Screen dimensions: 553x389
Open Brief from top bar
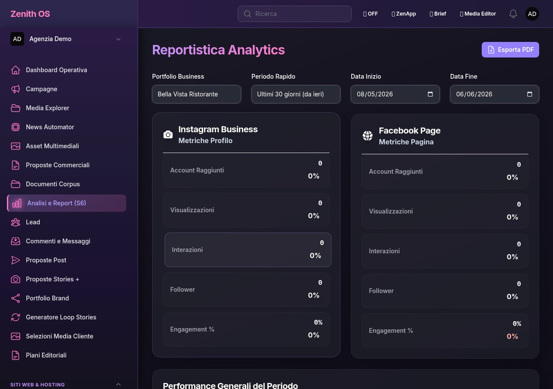[x=438, y=14]
